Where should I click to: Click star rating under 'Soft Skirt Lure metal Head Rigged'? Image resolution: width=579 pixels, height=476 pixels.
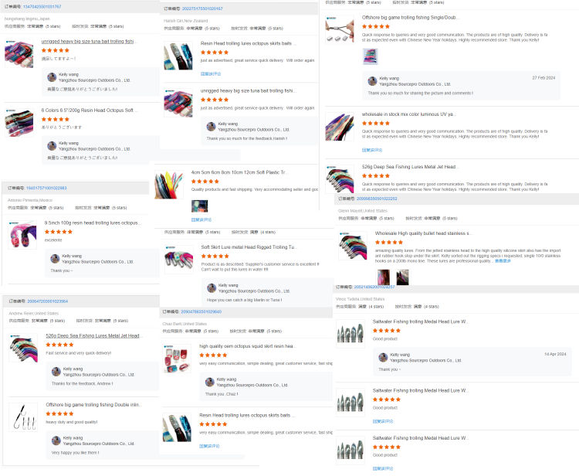point(215,256)
